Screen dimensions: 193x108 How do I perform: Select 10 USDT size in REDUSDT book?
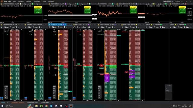(54, 88)
